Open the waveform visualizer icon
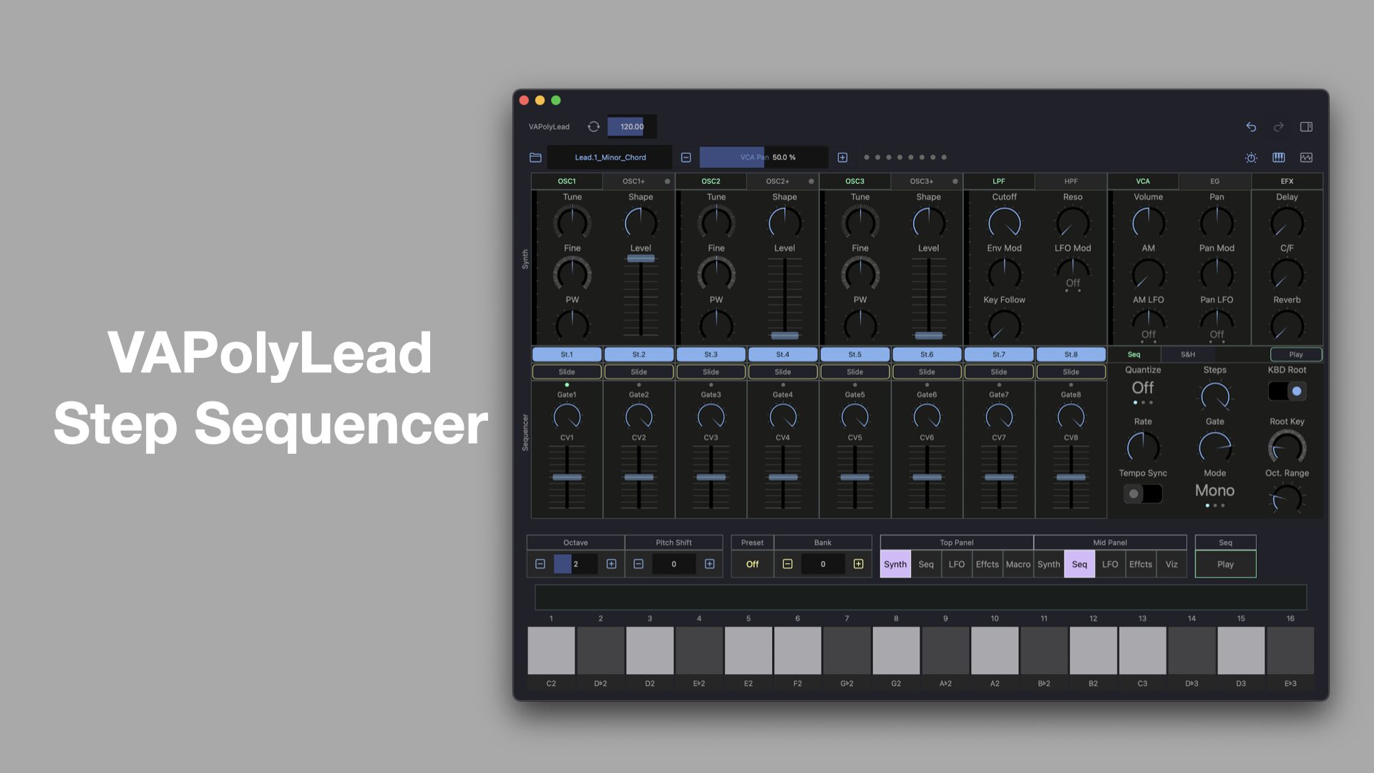Screen dimensions: 1374x773 (1306, 157)
